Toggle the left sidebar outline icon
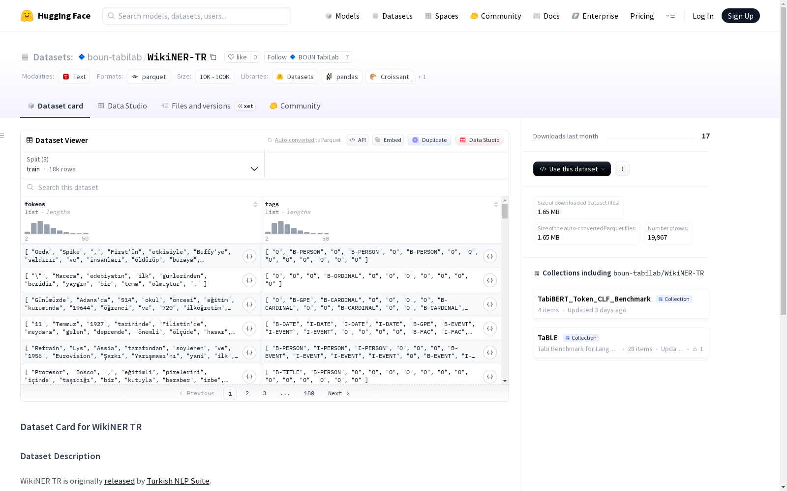Screen dimensions: 787x491 [x=2, y=136]
